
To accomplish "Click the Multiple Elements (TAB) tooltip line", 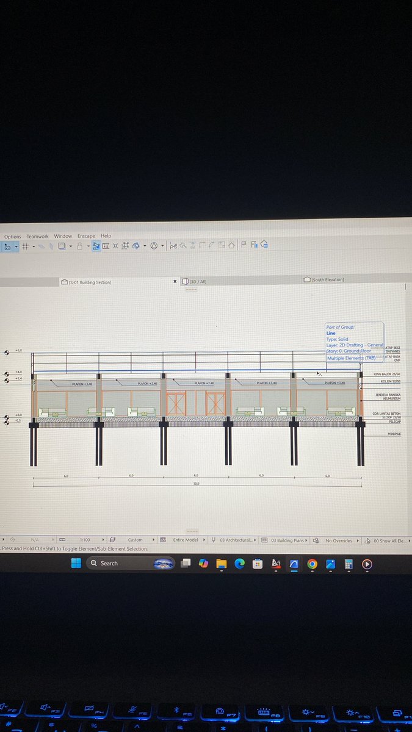I will pos(351,358).
